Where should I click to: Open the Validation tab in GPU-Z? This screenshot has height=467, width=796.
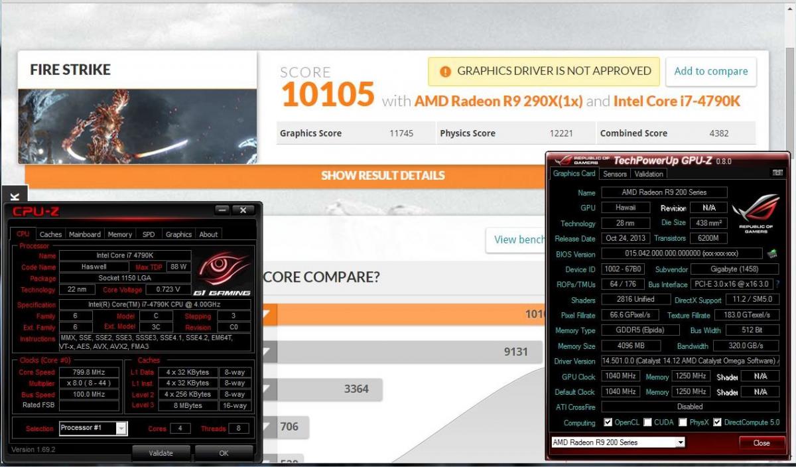(x=649, y=174)
